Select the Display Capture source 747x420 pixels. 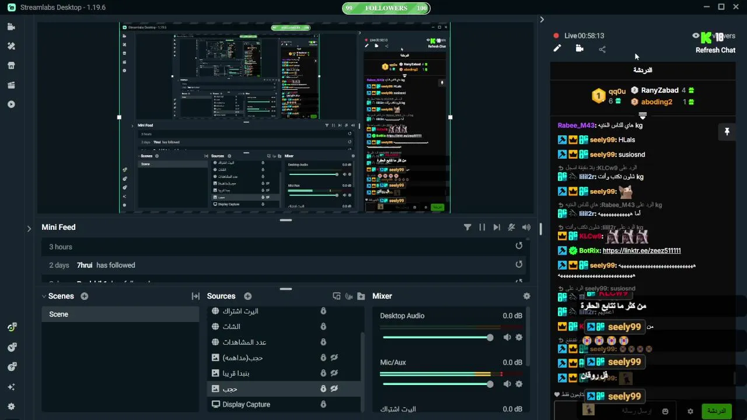[284, 404]
